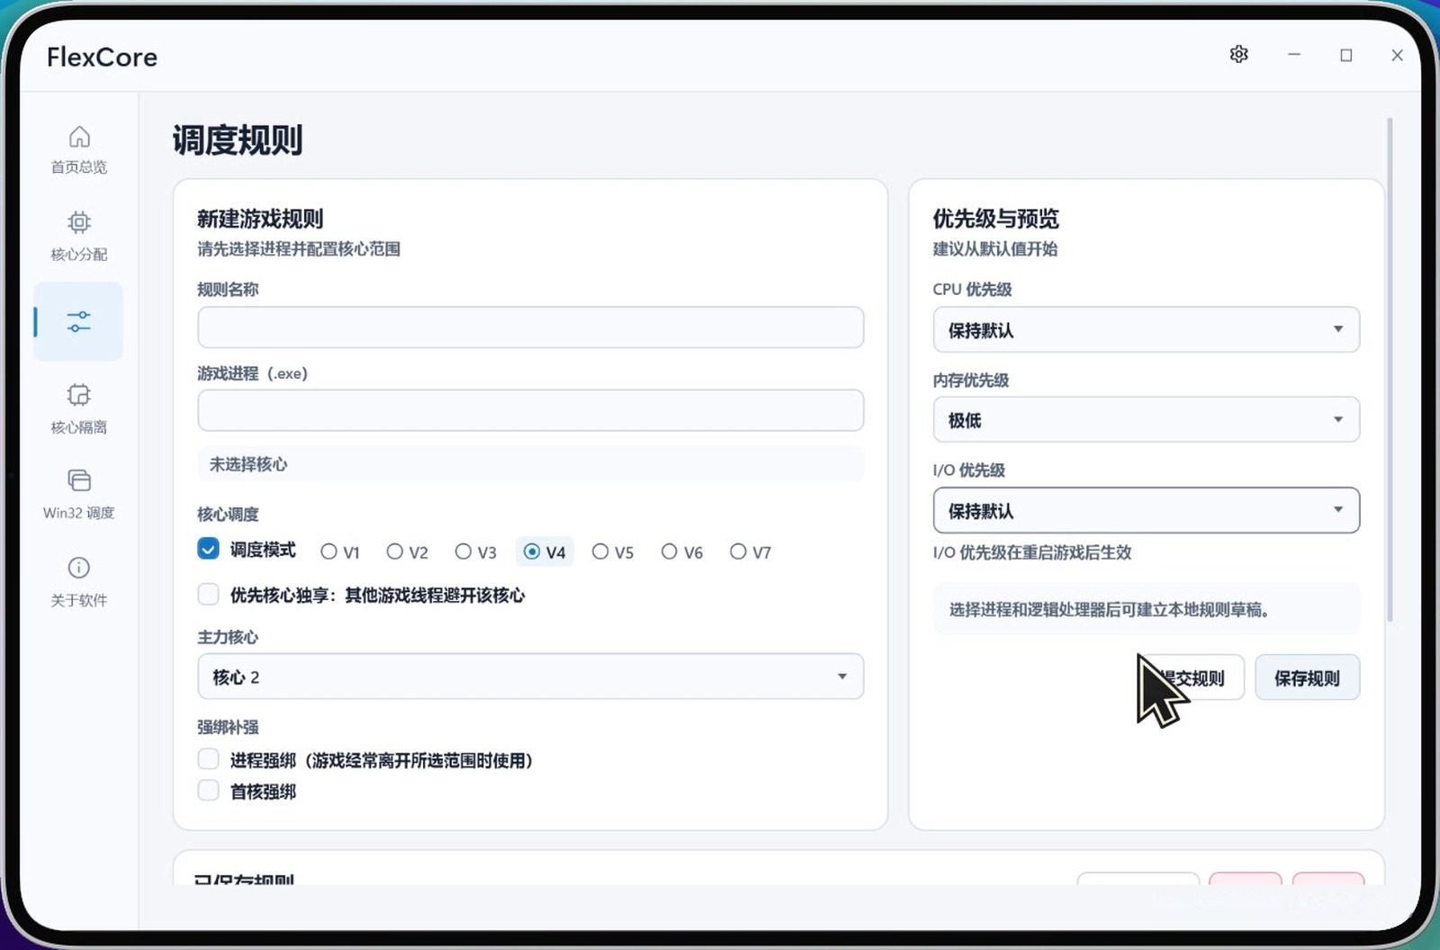The image size is (1440, 950).
Task: Click the 保存规则 button
Action: 1307,677
